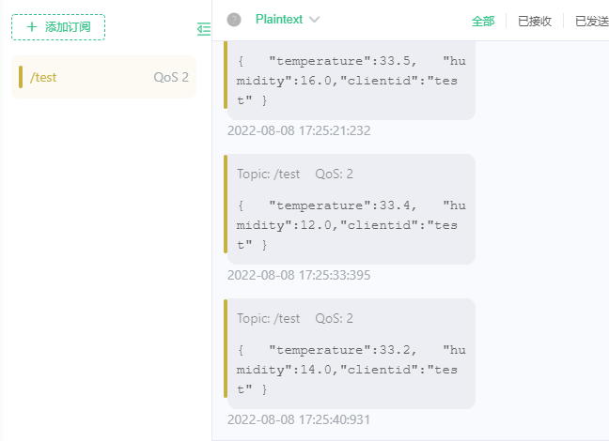Click the yellow color bar of /test
The height and width of the screenshot is (441, 609).
pos(20,77)
